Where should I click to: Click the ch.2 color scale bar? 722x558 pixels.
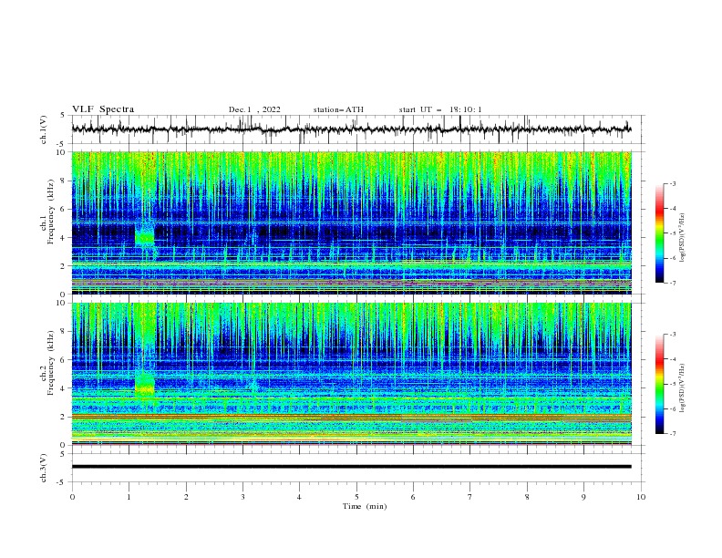click(x=659, y=384)
